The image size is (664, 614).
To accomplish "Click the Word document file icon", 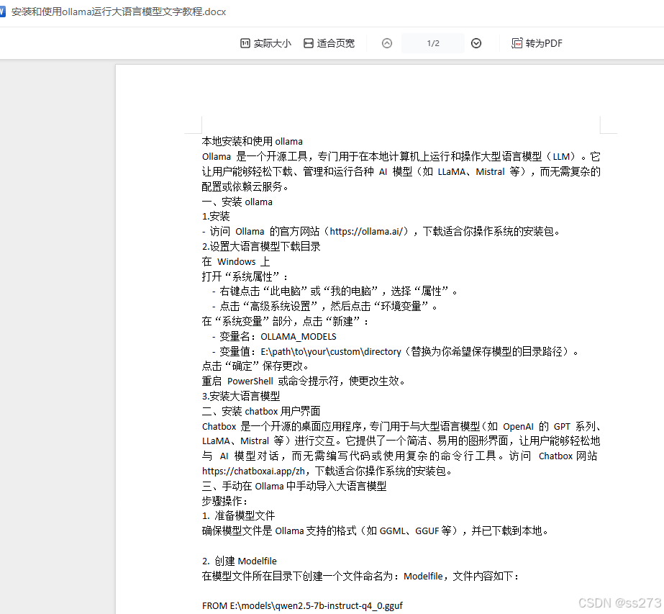I will click(2, 12).
